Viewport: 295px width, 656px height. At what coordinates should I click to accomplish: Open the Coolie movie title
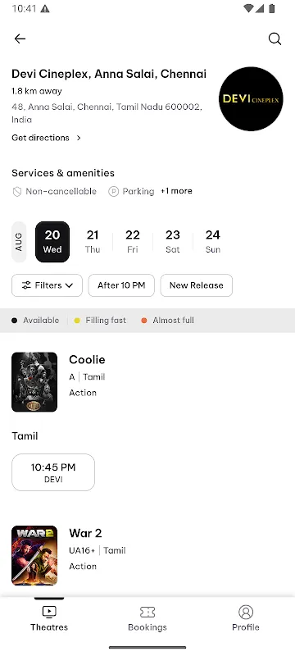pyautogui.click(x=87, y=360)
